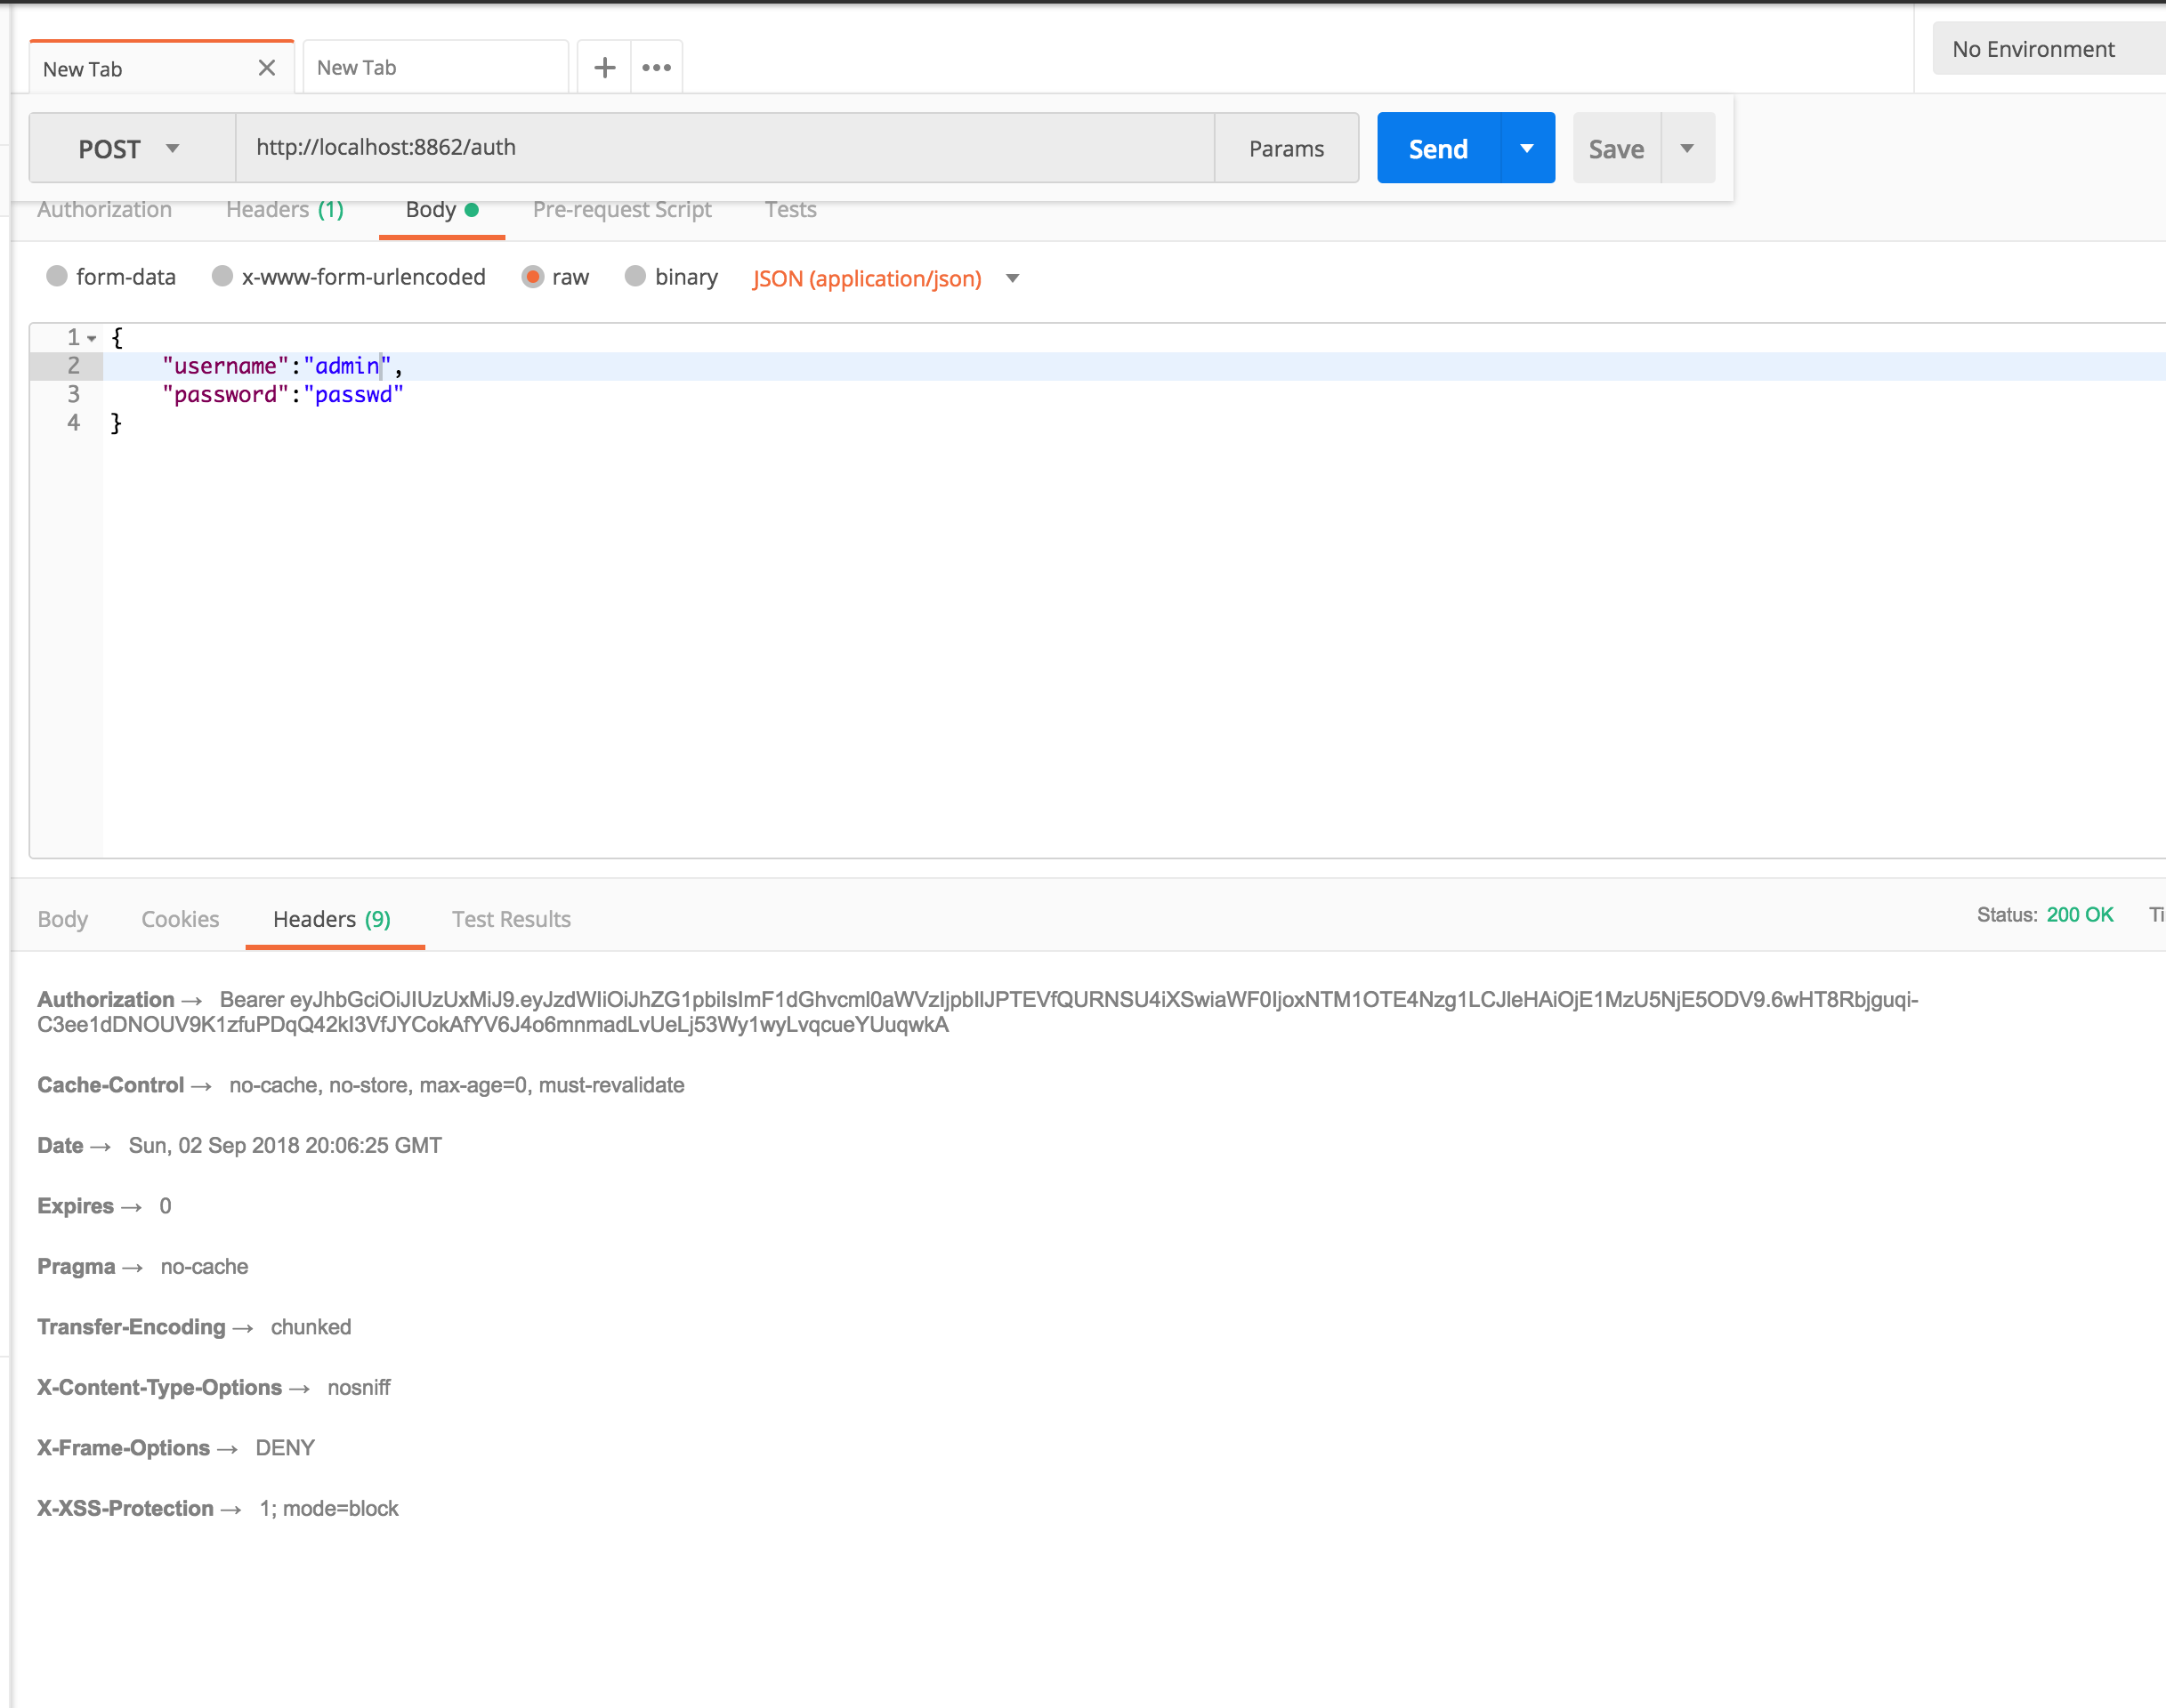Image resolution: width=2166 pixels, height=1708 pixels.
Task: Open a new request tab with plus icon
Action: 604,68
